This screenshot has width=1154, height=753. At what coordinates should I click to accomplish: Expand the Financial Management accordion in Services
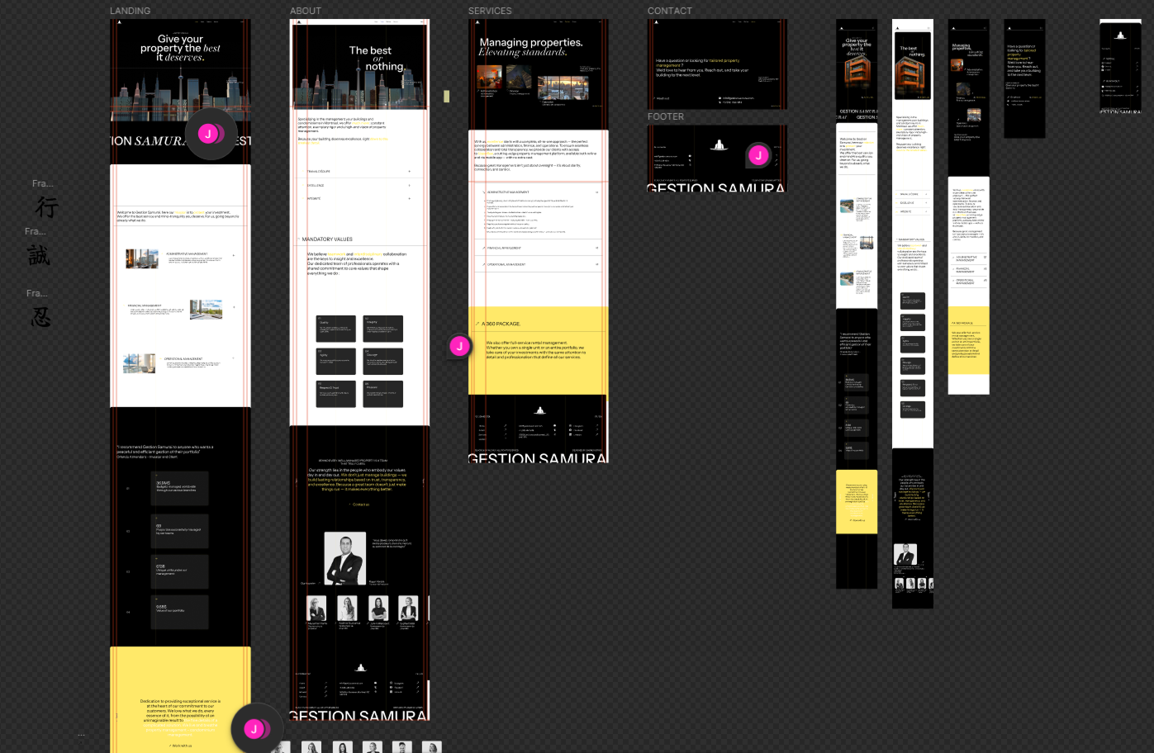tap(597, 248)
